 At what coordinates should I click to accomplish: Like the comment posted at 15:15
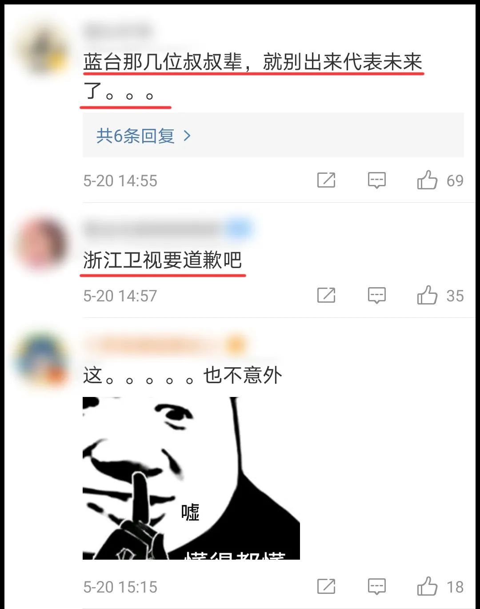[427, 586]
